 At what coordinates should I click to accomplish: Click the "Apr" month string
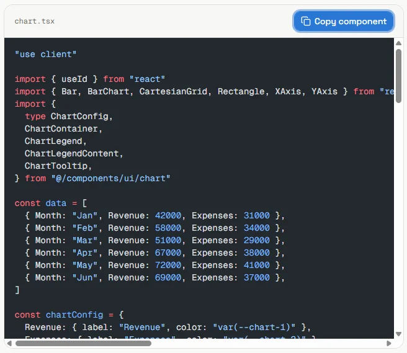(x=84, y=253)
